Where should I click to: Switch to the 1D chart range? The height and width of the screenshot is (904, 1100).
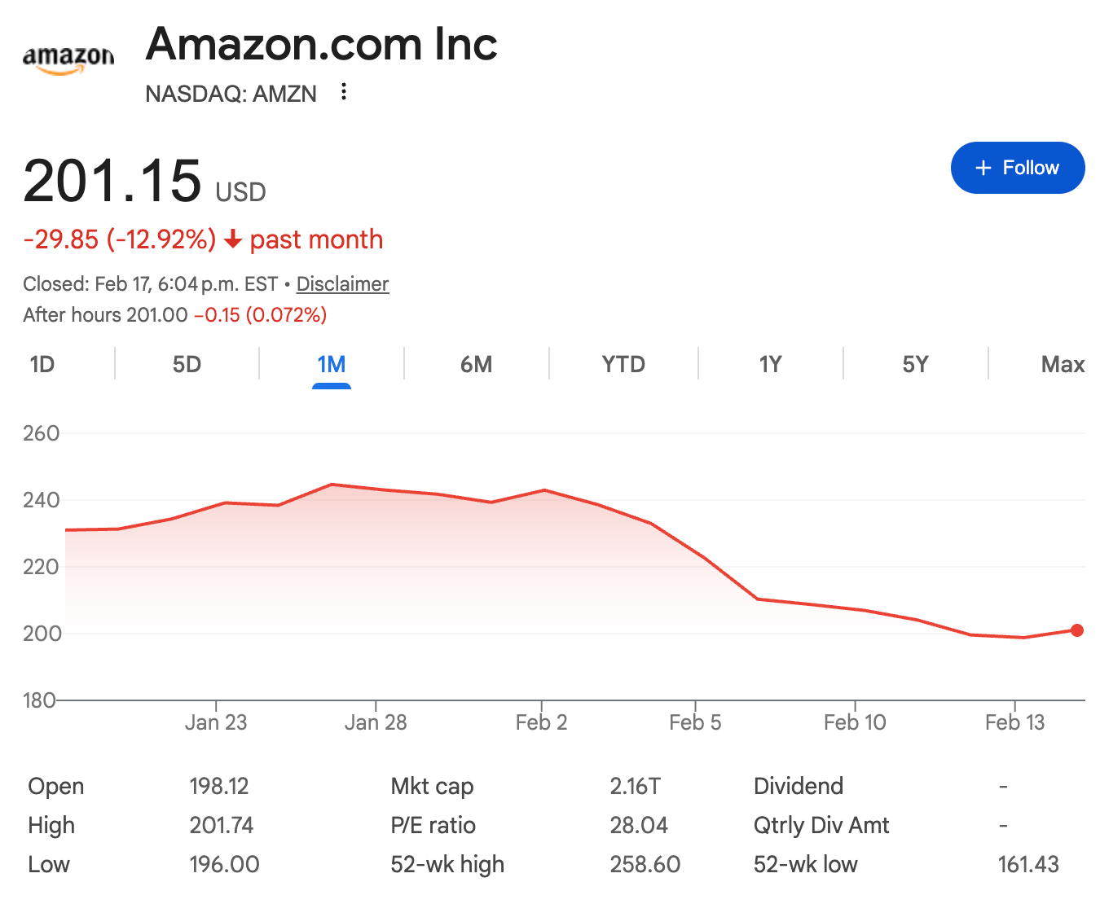42,364
